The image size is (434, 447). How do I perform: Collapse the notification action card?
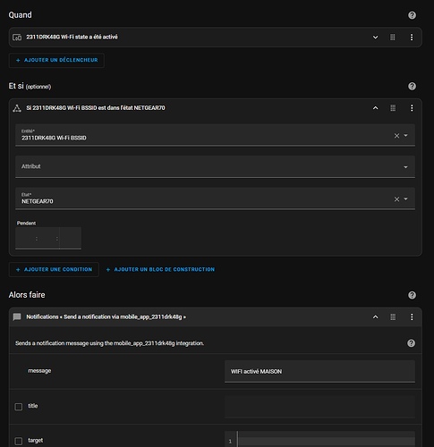pos(376,316)
